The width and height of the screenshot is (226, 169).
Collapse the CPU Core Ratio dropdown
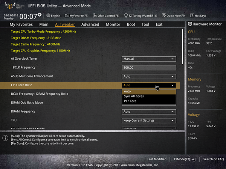[x=149, y=85]
